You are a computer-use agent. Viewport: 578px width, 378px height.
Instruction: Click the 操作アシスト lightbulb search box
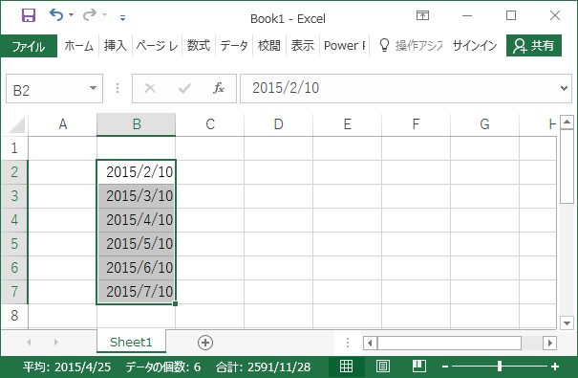click(x=410, y=46)
